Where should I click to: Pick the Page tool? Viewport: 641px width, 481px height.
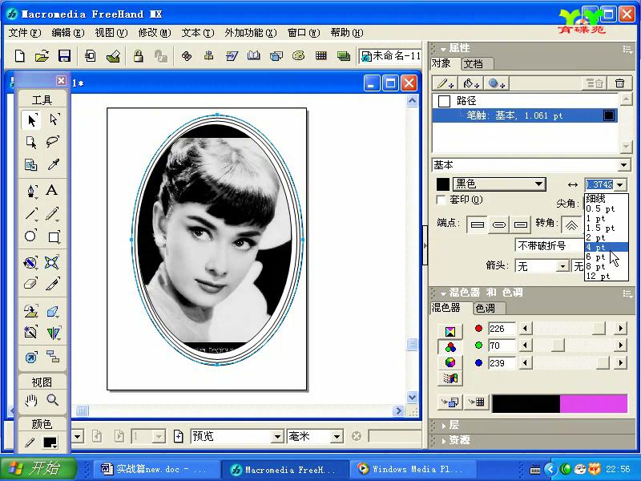pyautogui.click(x=31, y=142)
